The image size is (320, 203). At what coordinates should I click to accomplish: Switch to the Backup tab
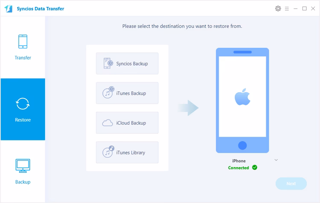[23, 171]
